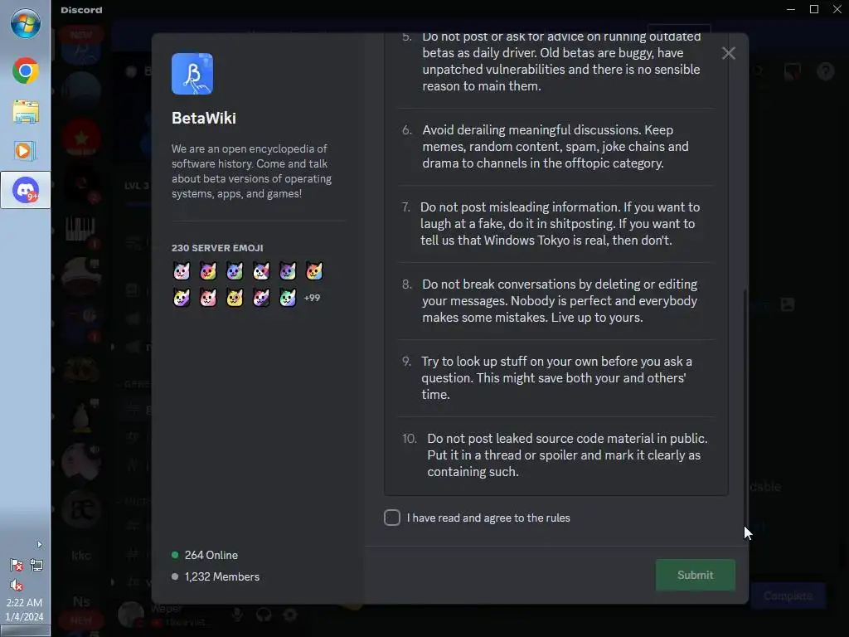Open the media player taskbar icon

coord(26,151)
